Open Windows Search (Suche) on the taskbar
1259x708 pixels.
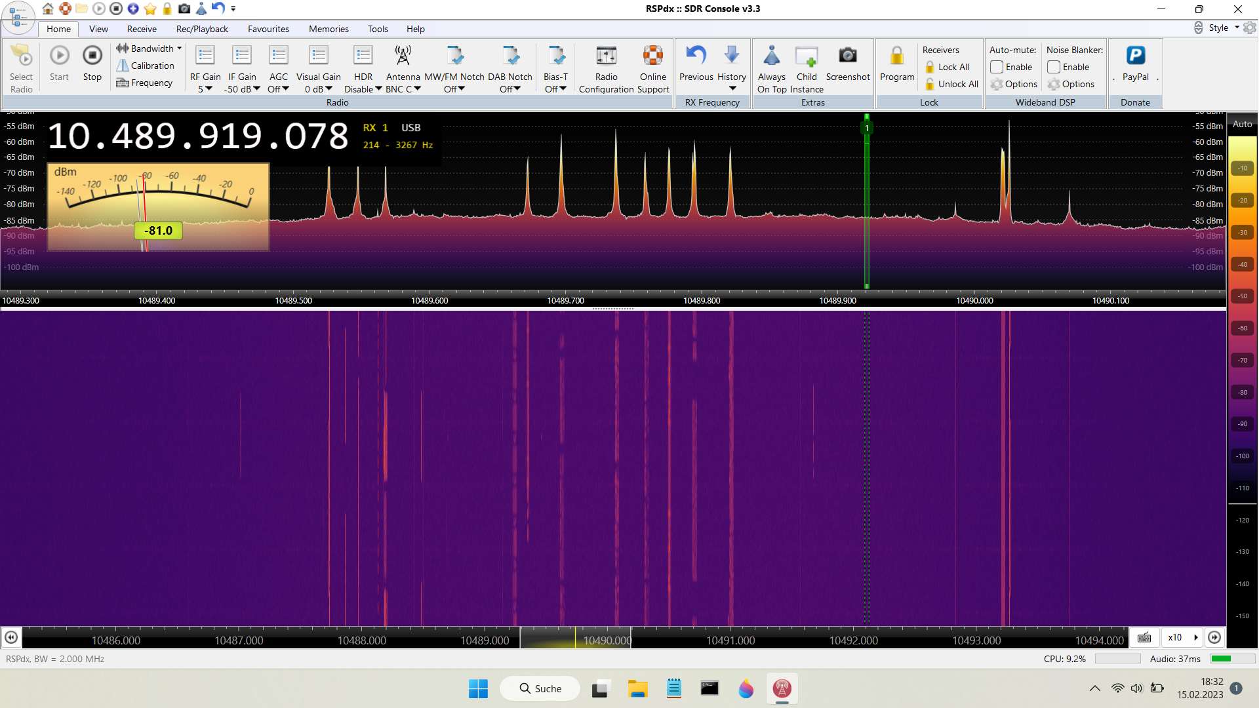click(540, 688)
